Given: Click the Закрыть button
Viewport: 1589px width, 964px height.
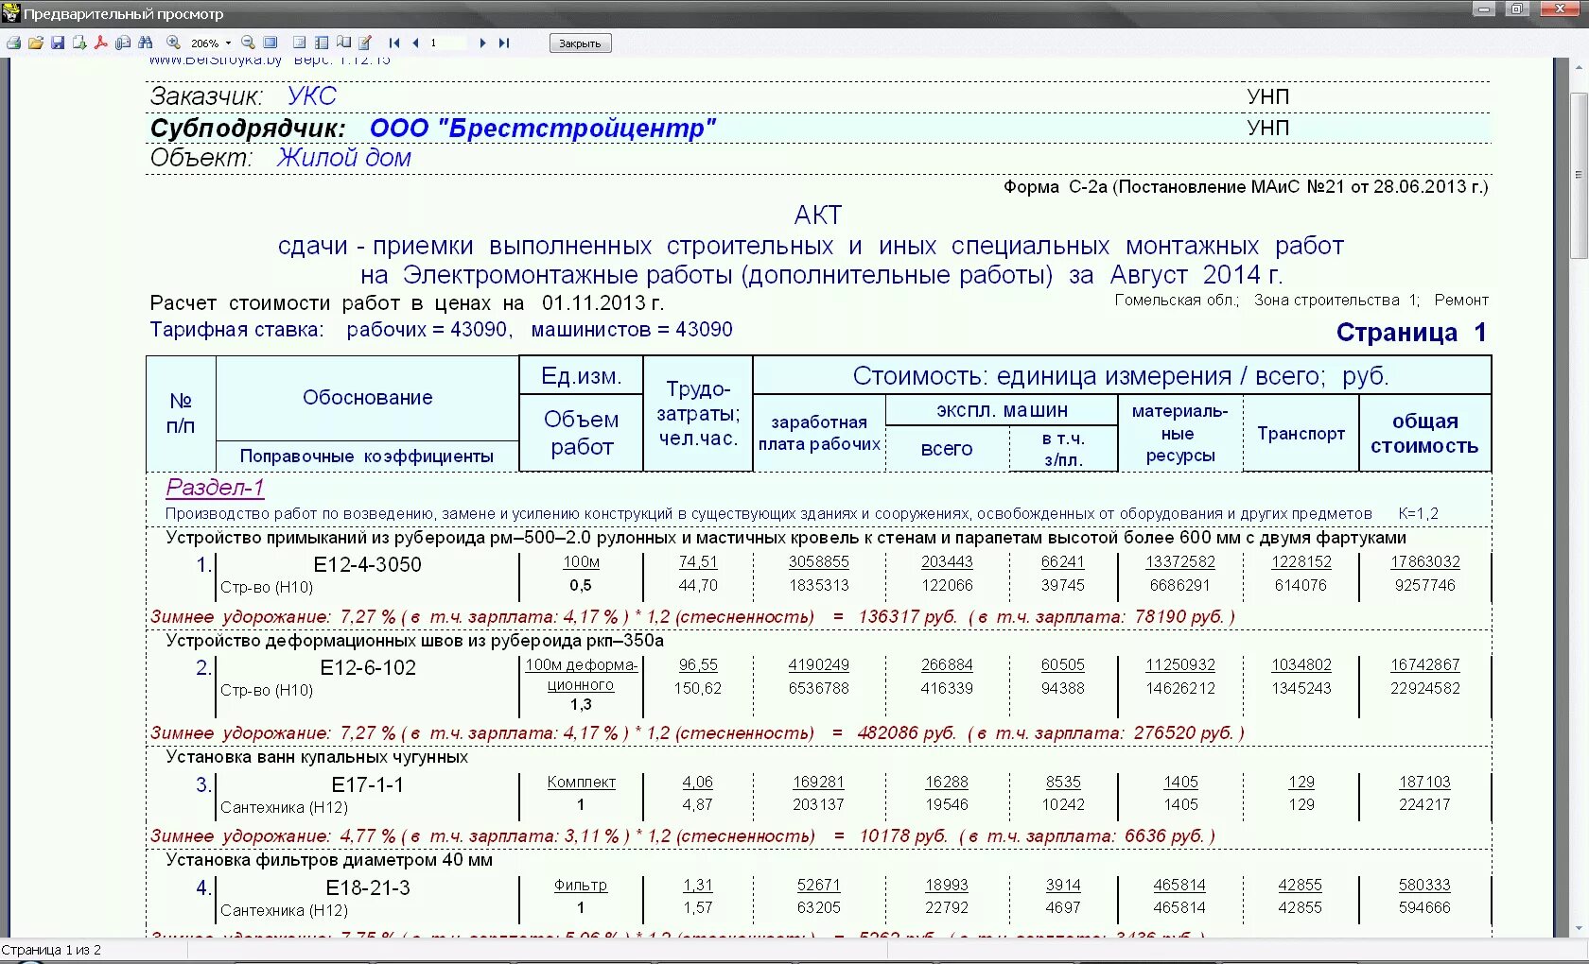Looking at the screenshot, I should pyautogui.click(x=580, y=43).
